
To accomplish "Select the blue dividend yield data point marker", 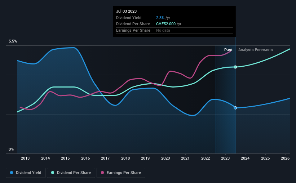I will point(235,108).
